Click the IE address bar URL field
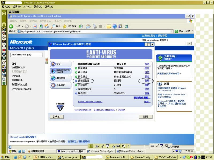Viewport: 214px width, 160px height. [x=95, y=31]
